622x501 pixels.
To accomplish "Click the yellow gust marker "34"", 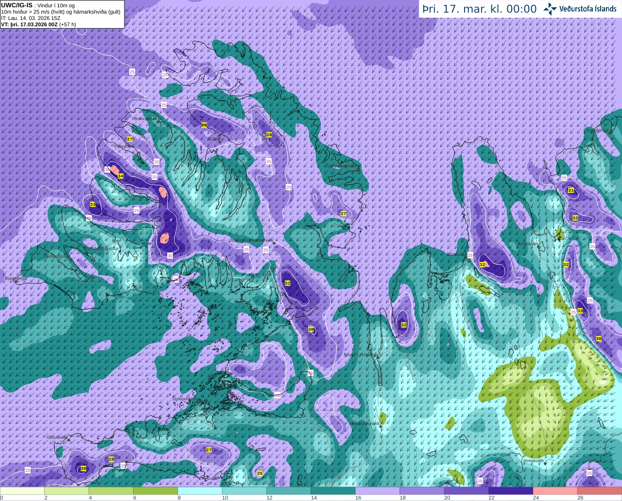I will point(121,176).
